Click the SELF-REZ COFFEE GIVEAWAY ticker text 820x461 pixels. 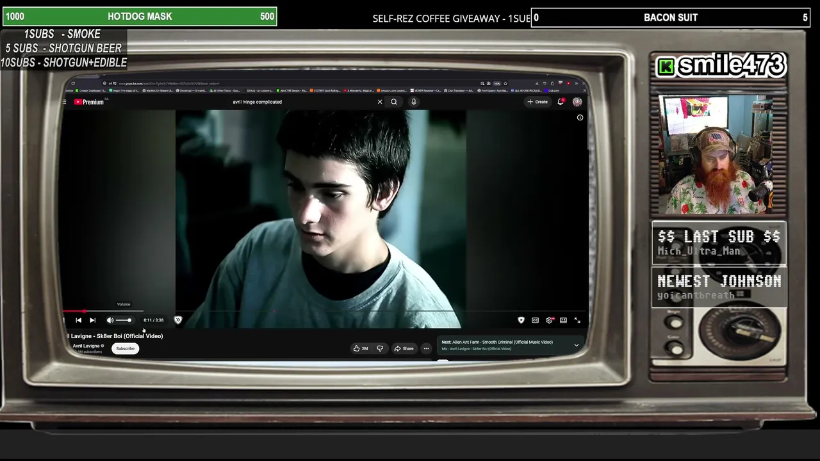452,19
